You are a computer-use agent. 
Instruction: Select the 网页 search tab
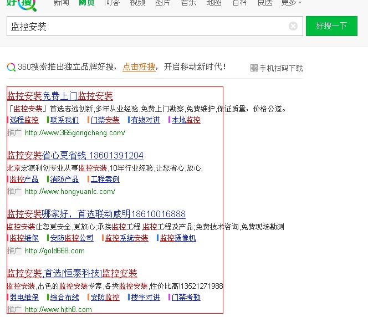tap(86, 3)
